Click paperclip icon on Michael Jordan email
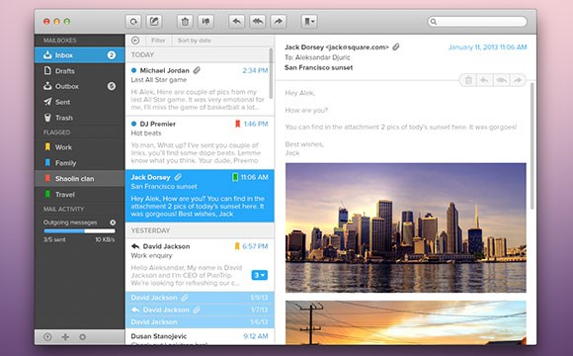Screen dimensions: 573x356 tap(197, 70)
